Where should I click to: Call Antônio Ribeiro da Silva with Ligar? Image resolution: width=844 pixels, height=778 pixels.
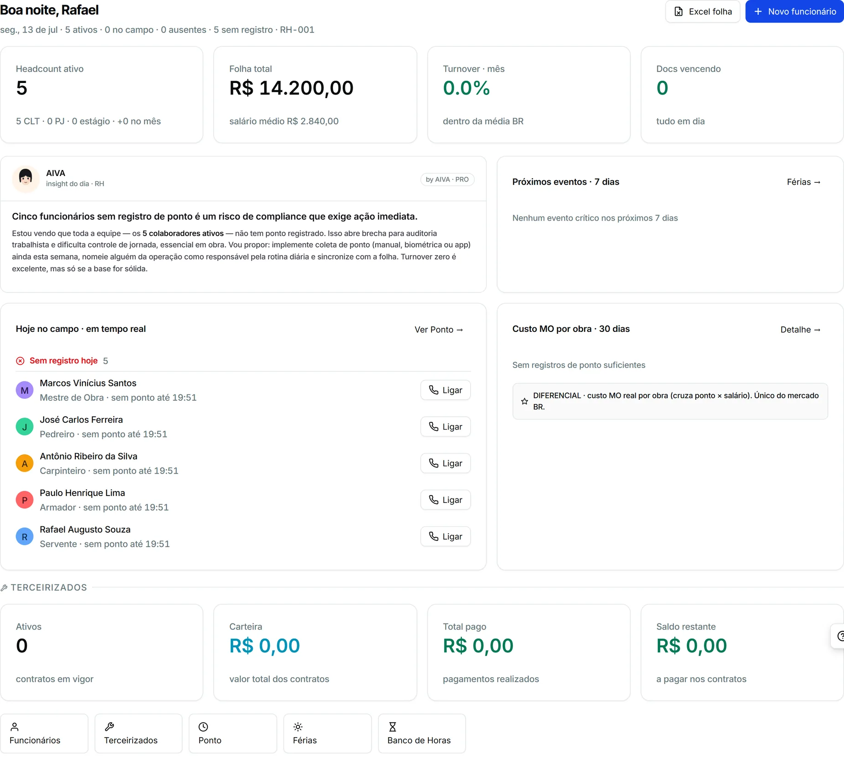click(445, 463)
